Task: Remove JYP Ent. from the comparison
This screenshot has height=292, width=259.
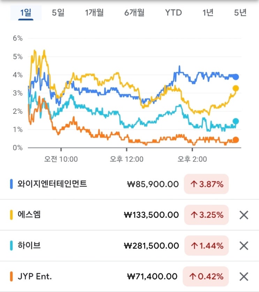Action: pyautogui.click(x=244, y=277)
